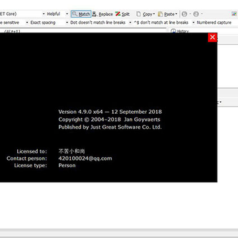Click the contact email 420100024@qq.com
The height and width of the screenshot is (238, 238).
85,159
